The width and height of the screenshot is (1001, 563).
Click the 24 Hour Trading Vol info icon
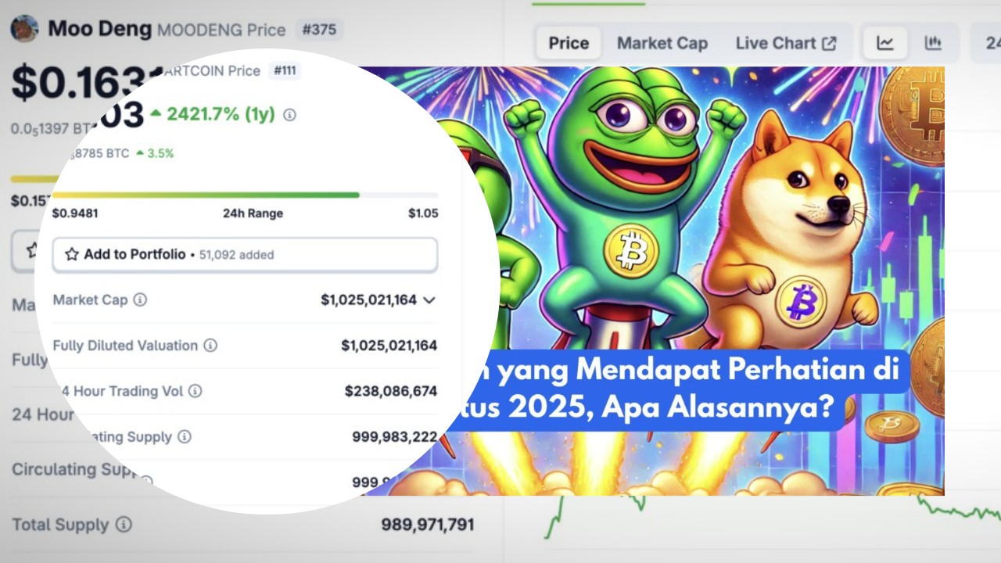point(195,390)
